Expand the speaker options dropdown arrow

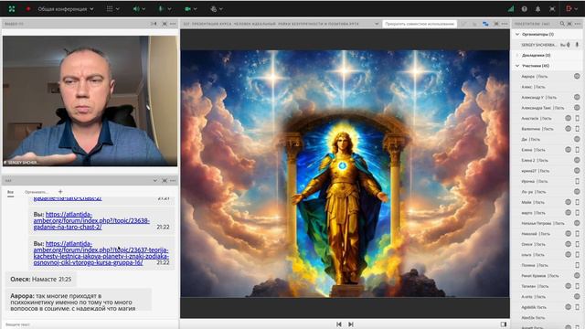tap(144, 9)
